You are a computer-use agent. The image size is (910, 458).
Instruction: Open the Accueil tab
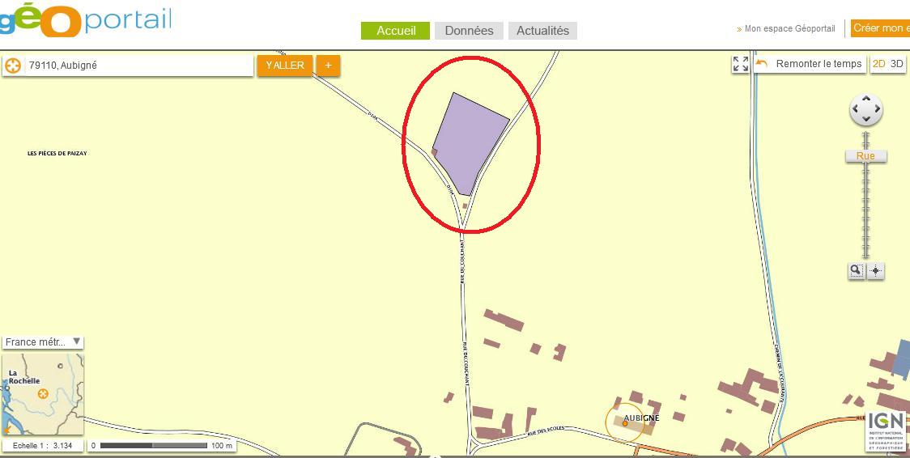pyautogui.click(x=395, y=31)
